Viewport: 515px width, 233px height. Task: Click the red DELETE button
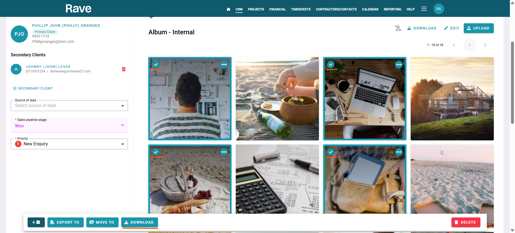click(x=466, y=222)
